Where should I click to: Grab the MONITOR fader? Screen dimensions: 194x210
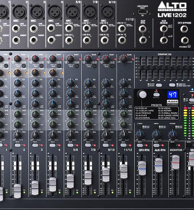(x=175, y=162)
